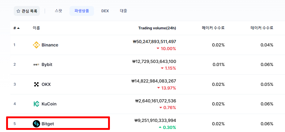
Task: Click rank number 1 in Binance row
Action: [x=14, y=45]
